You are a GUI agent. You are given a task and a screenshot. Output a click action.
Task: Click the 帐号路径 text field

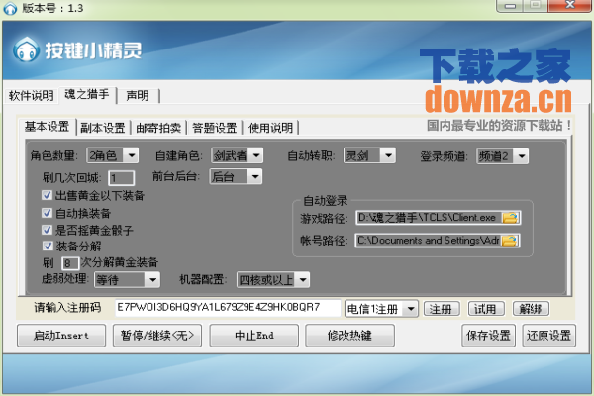point(428,241)
